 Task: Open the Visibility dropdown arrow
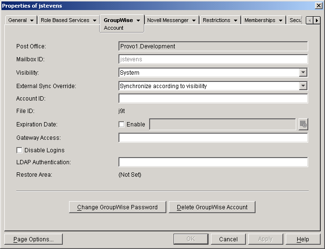303,72
